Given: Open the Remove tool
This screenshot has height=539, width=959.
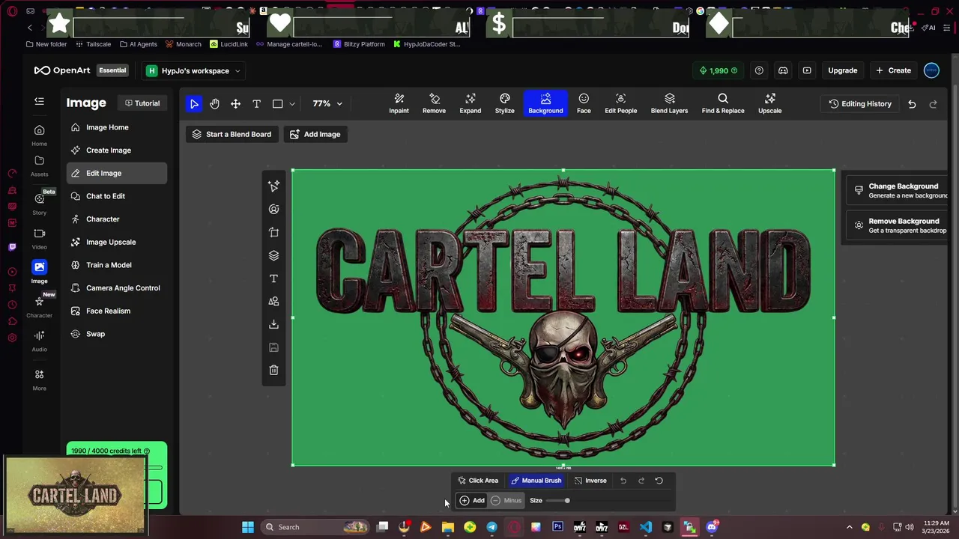Looking at the screenshot, I should pyautogui.click(x=434, y=104).
